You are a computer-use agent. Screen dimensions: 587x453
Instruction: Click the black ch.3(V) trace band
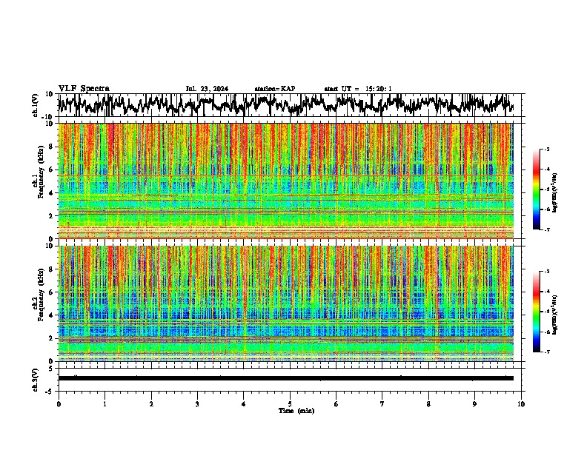[286, 378]
